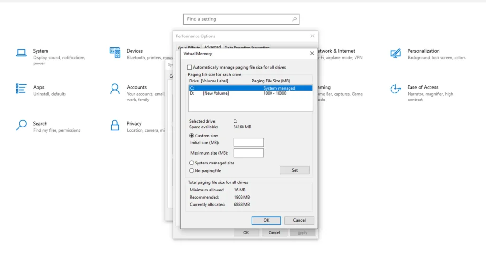Screen dimensions: 486x273
Task: Select the No paging file option
Action: pyautogui.click(x=192, y=171)
